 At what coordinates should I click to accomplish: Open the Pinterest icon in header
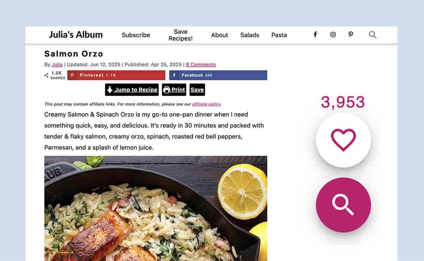pyautogui.click(x=351, y=35)
